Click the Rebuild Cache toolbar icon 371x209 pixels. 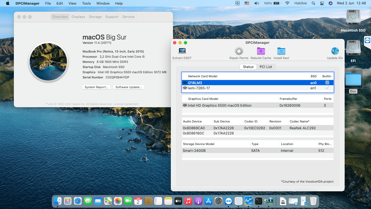click(261, 51)
